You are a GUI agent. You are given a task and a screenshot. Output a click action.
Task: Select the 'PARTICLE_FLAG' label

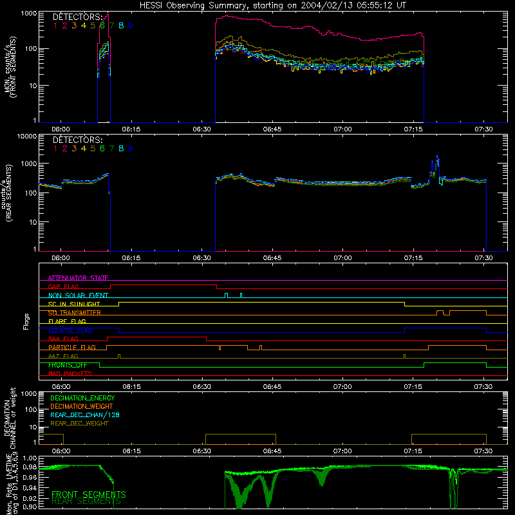pyautogui.click(x=72, y=348)
